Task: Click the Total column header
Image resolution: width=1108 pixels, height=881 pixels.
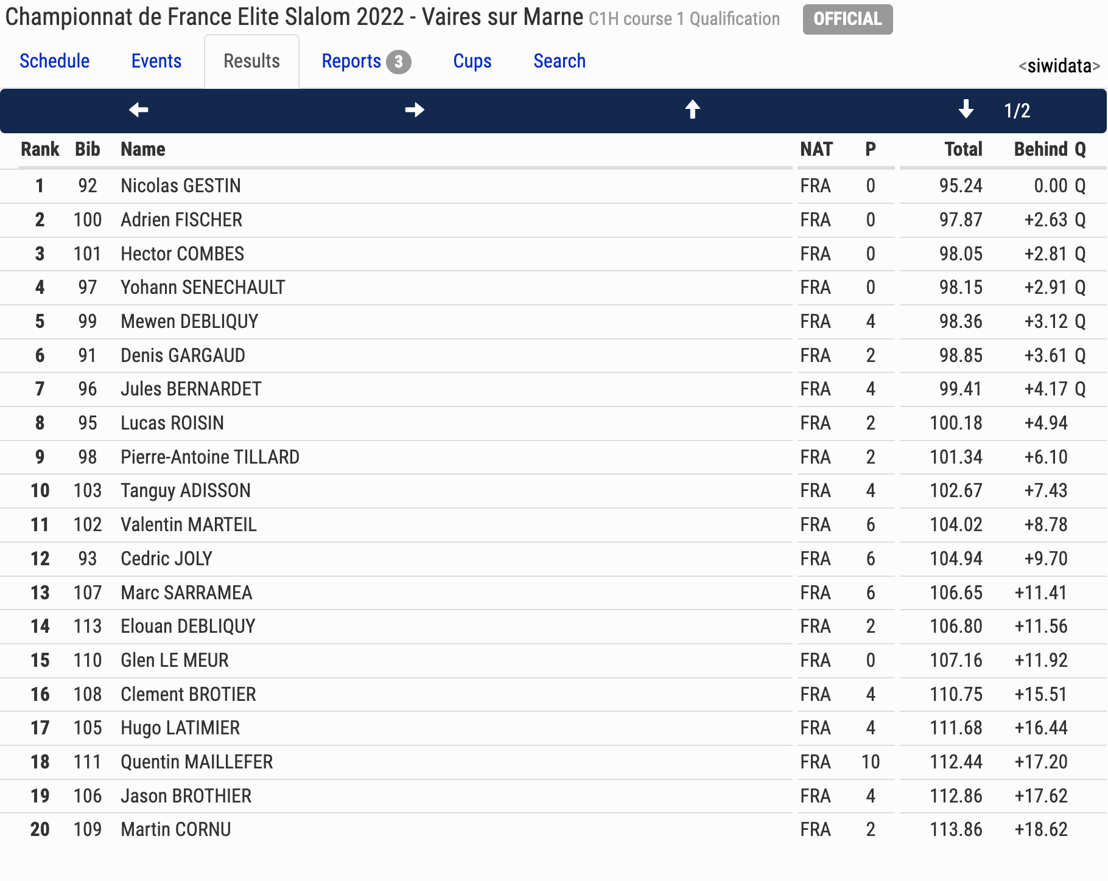Action: pos(963,149)
